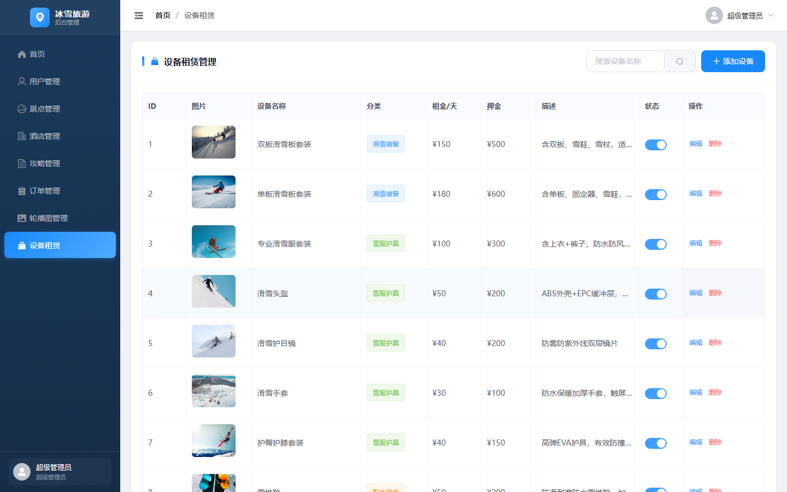This screenshot has height=492, width=787.
Task: Click the shopping bag icon beside 设备租赁管理
Action: pyautogui.click(x=155, y=62)
